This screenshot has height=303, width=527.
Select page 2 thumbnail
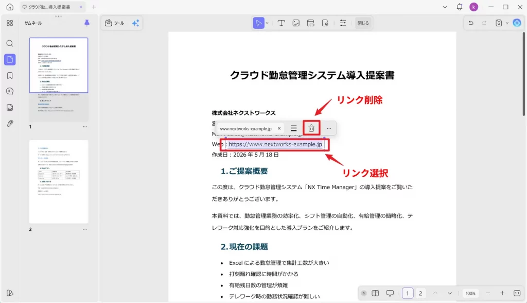pyautogui.click(x=59, y=181)
